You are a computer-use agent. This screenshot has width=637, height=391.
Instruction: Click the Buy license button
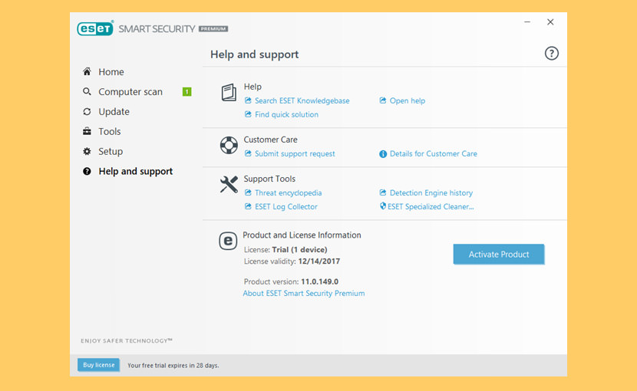click(x=99, y=365)
